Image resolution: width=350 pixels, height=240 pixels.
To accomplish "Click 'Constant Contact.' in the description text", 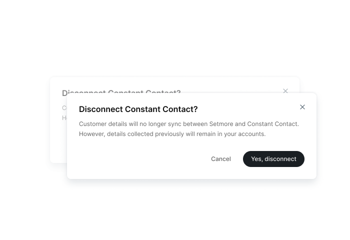I will tap(273, 124).
